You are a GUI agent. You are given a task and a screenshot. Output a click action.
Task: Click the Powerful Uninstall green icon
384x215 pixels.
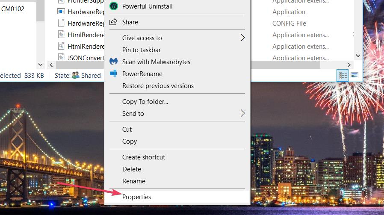coord(113,6)
